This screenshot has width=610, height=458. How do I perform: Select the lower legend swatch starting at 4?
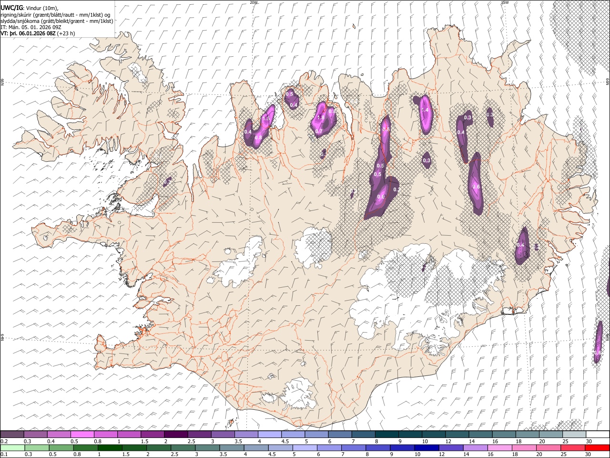[x=256, y=448]
